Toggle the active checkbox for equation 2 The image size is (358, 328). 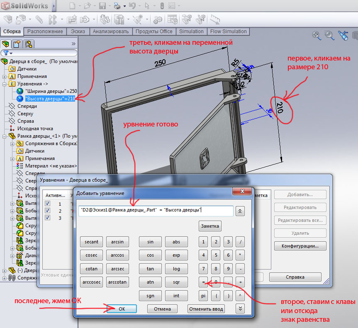tap(47, 211)
